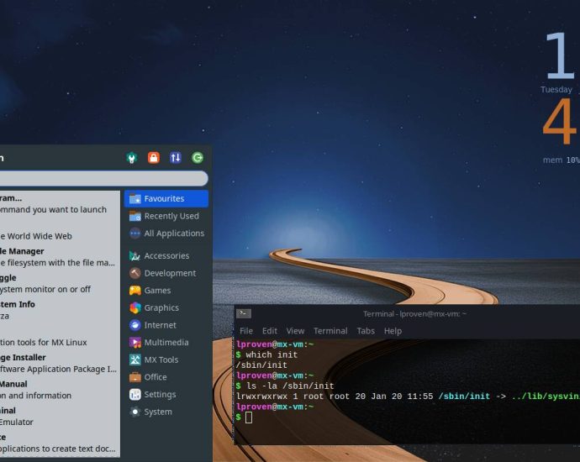Open the Terminal Help menu

click(x=393, y=331)
